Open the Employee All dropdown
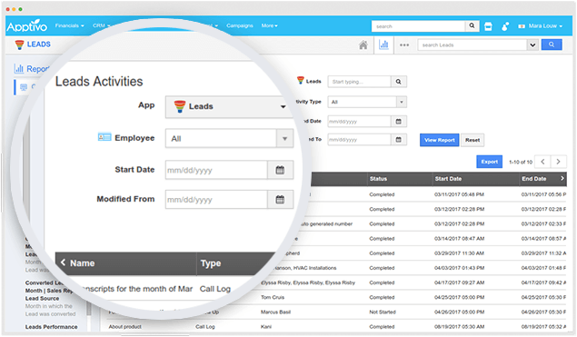 click(x=229, y=138)
